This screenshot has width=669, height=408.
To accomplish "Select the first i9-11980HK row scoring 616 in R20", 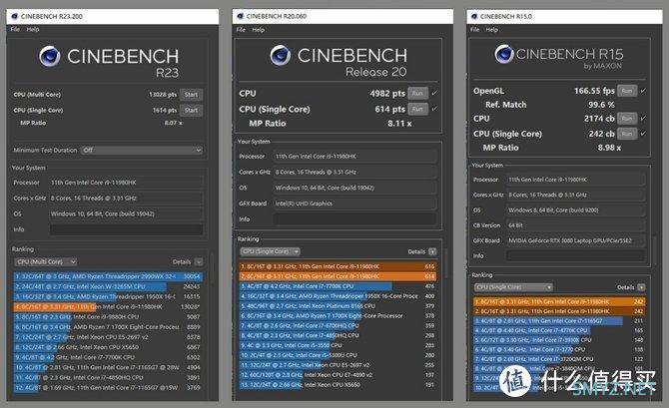I will tap(337, 266).
